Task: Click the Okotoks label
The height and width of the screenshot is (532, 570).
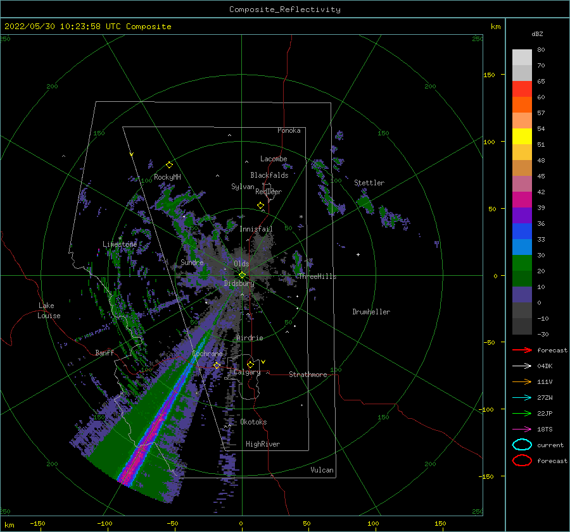Action: pyautogui.click(x=253, y=422)
